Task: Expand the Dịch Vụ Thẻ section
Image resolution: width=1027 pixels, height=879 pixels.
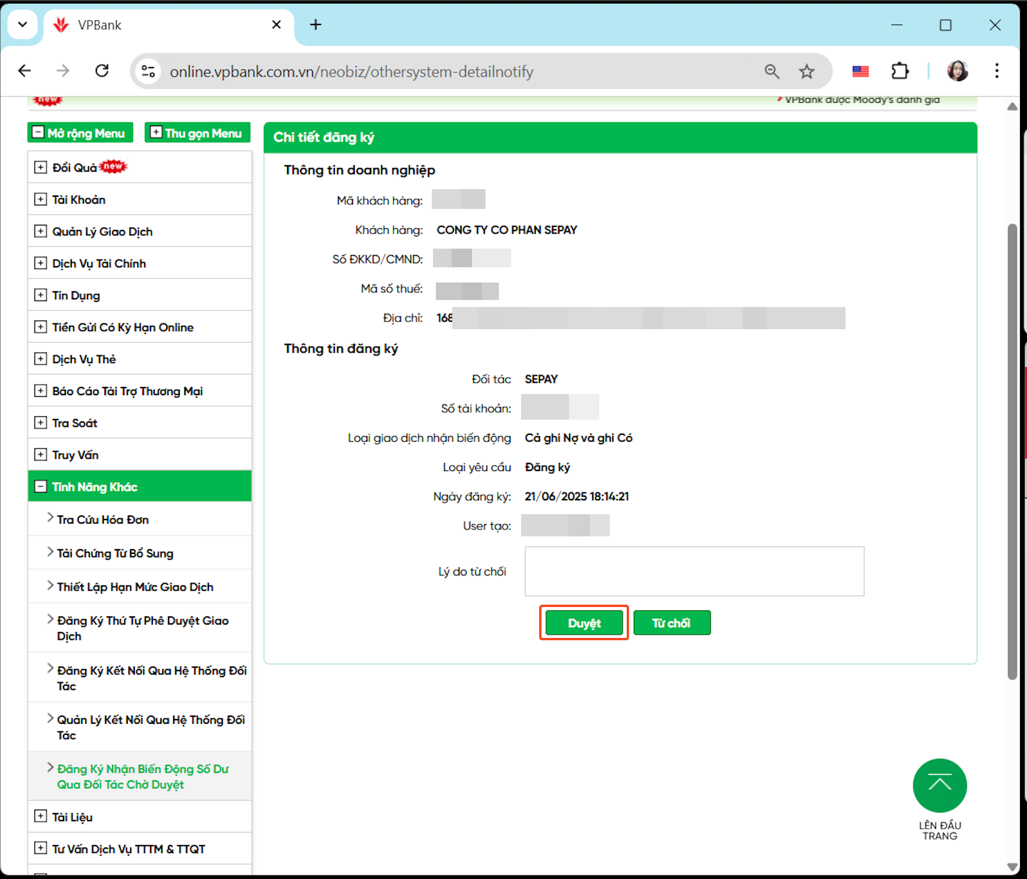Action: pyautogui.click(x=40, y=359)
